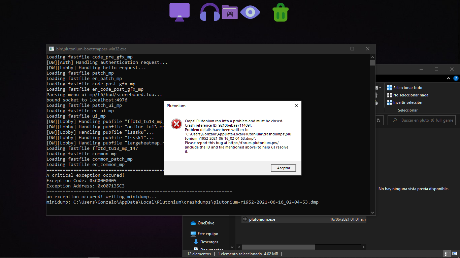
Task: Click the navigation pane scroll down arrow
Action: (233, 247)
